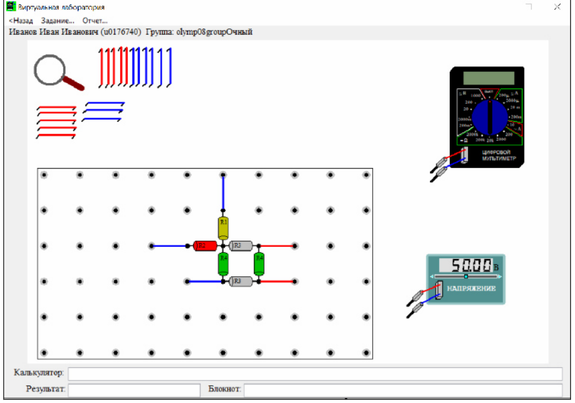Select the magnifying glass tool
The width and height of the screenshot is (575, 403).
pyautogui.click(x=59, y=72)
